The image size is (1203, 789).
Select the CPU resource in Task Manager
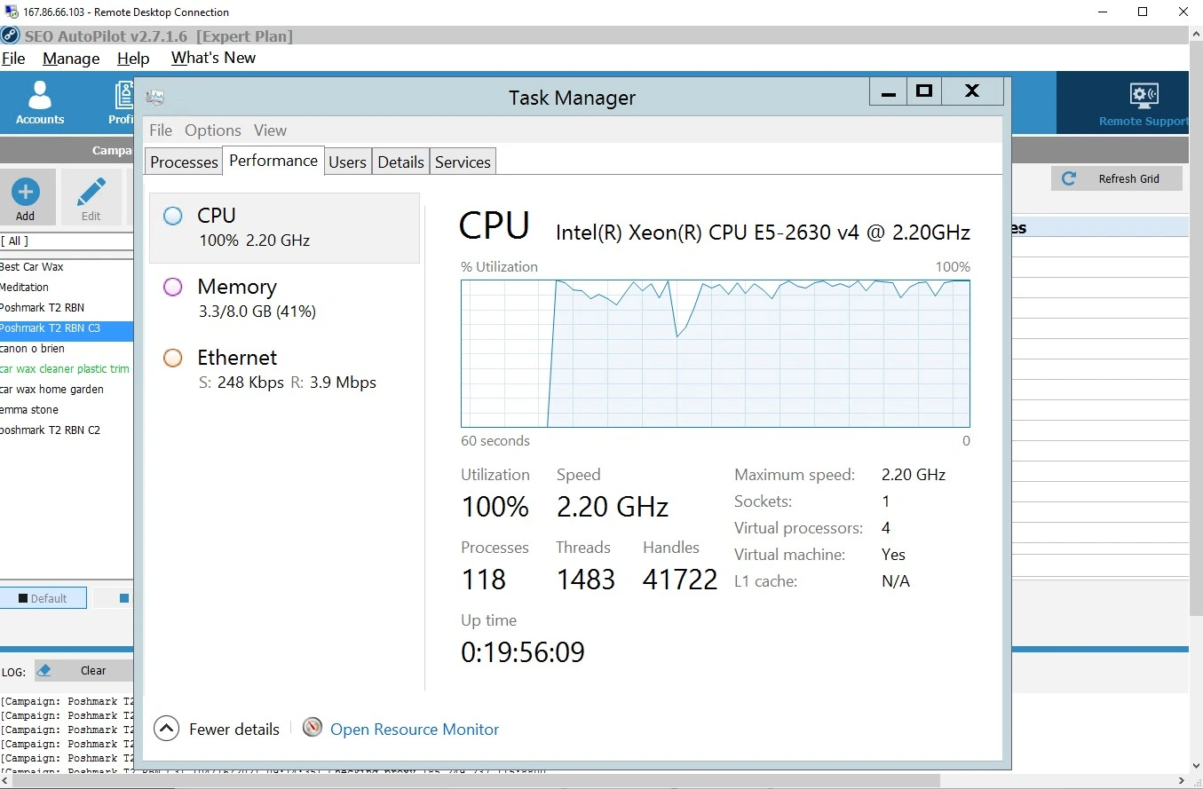tap(284, 228)
